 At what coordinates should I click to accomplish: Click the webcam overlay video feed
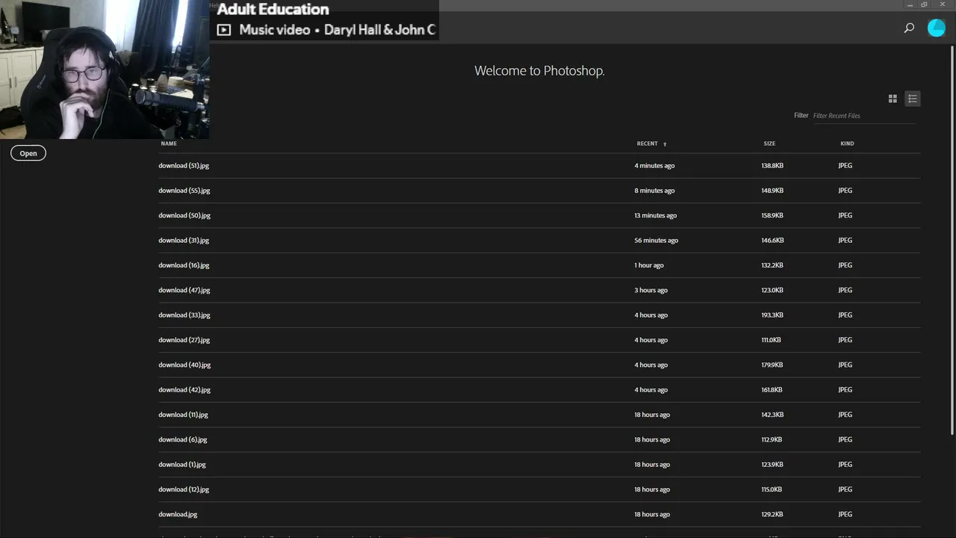click(x=105, y=69)
